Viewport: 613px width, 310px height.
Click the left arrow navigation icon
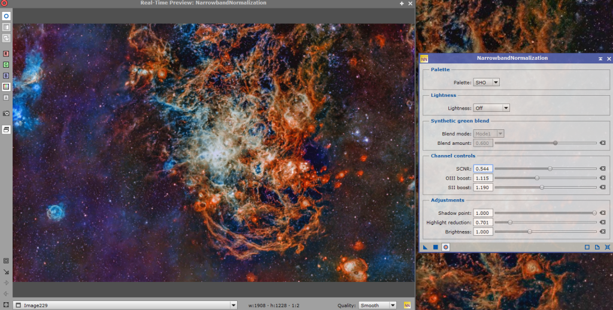click(6, 294)
